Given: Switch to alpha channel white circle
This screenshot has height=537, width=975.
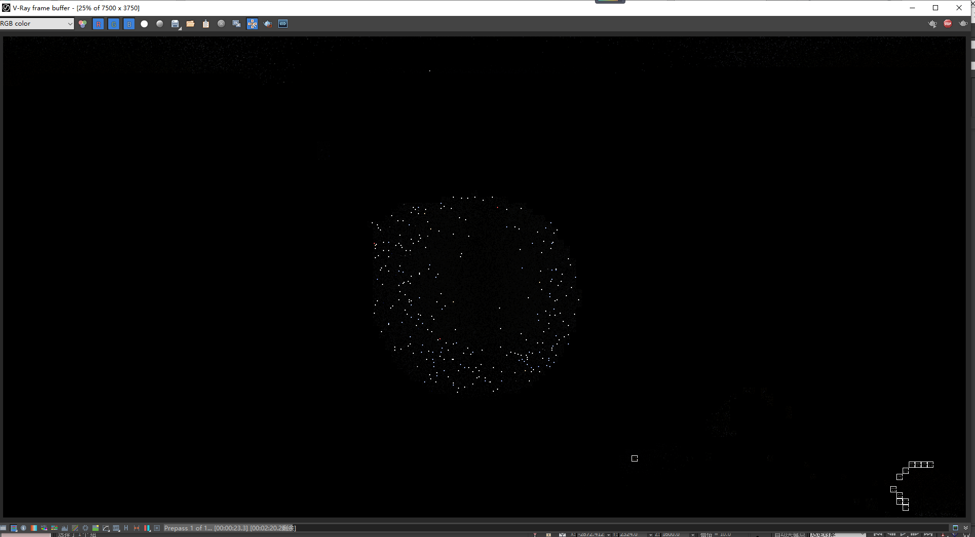Looking at the screenshot, I should pyautogui.click(x=144, y=24).
